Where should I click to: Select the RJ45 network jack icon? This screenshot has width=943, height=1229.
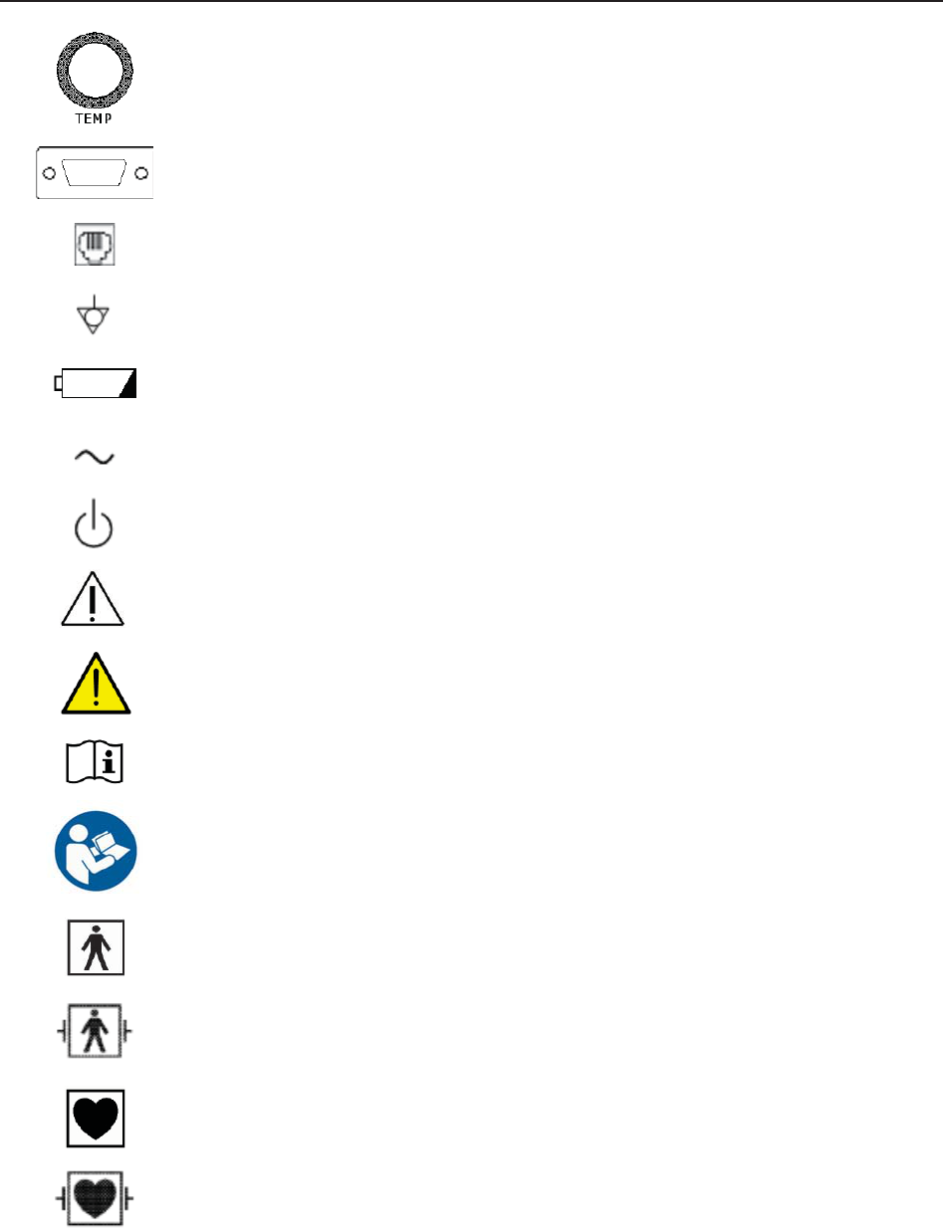click(95, 246)
